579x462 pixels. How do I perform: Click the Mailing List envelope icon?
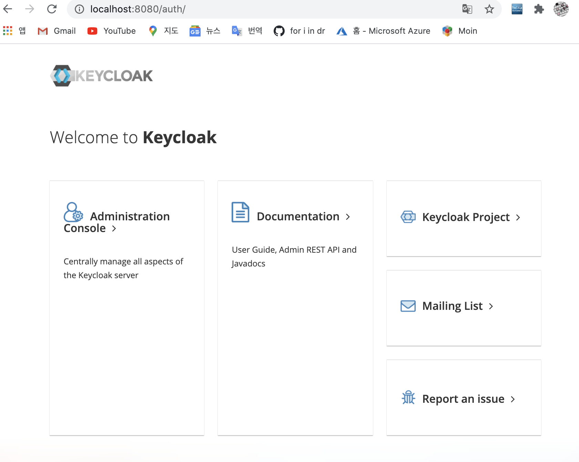click(x=408, y=306)
